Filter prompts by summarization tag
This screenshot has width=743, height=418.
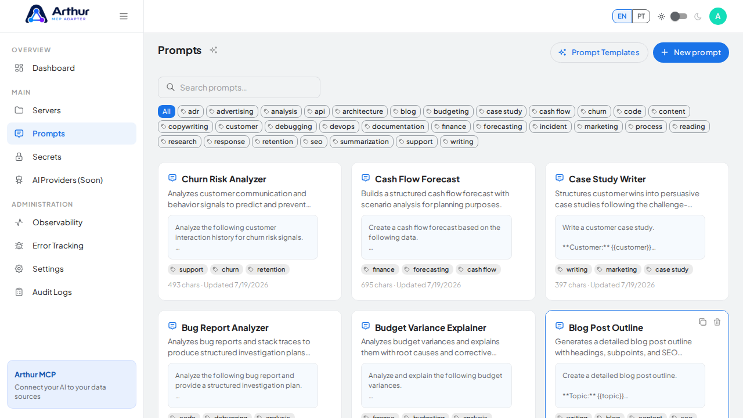pos(362,142)
